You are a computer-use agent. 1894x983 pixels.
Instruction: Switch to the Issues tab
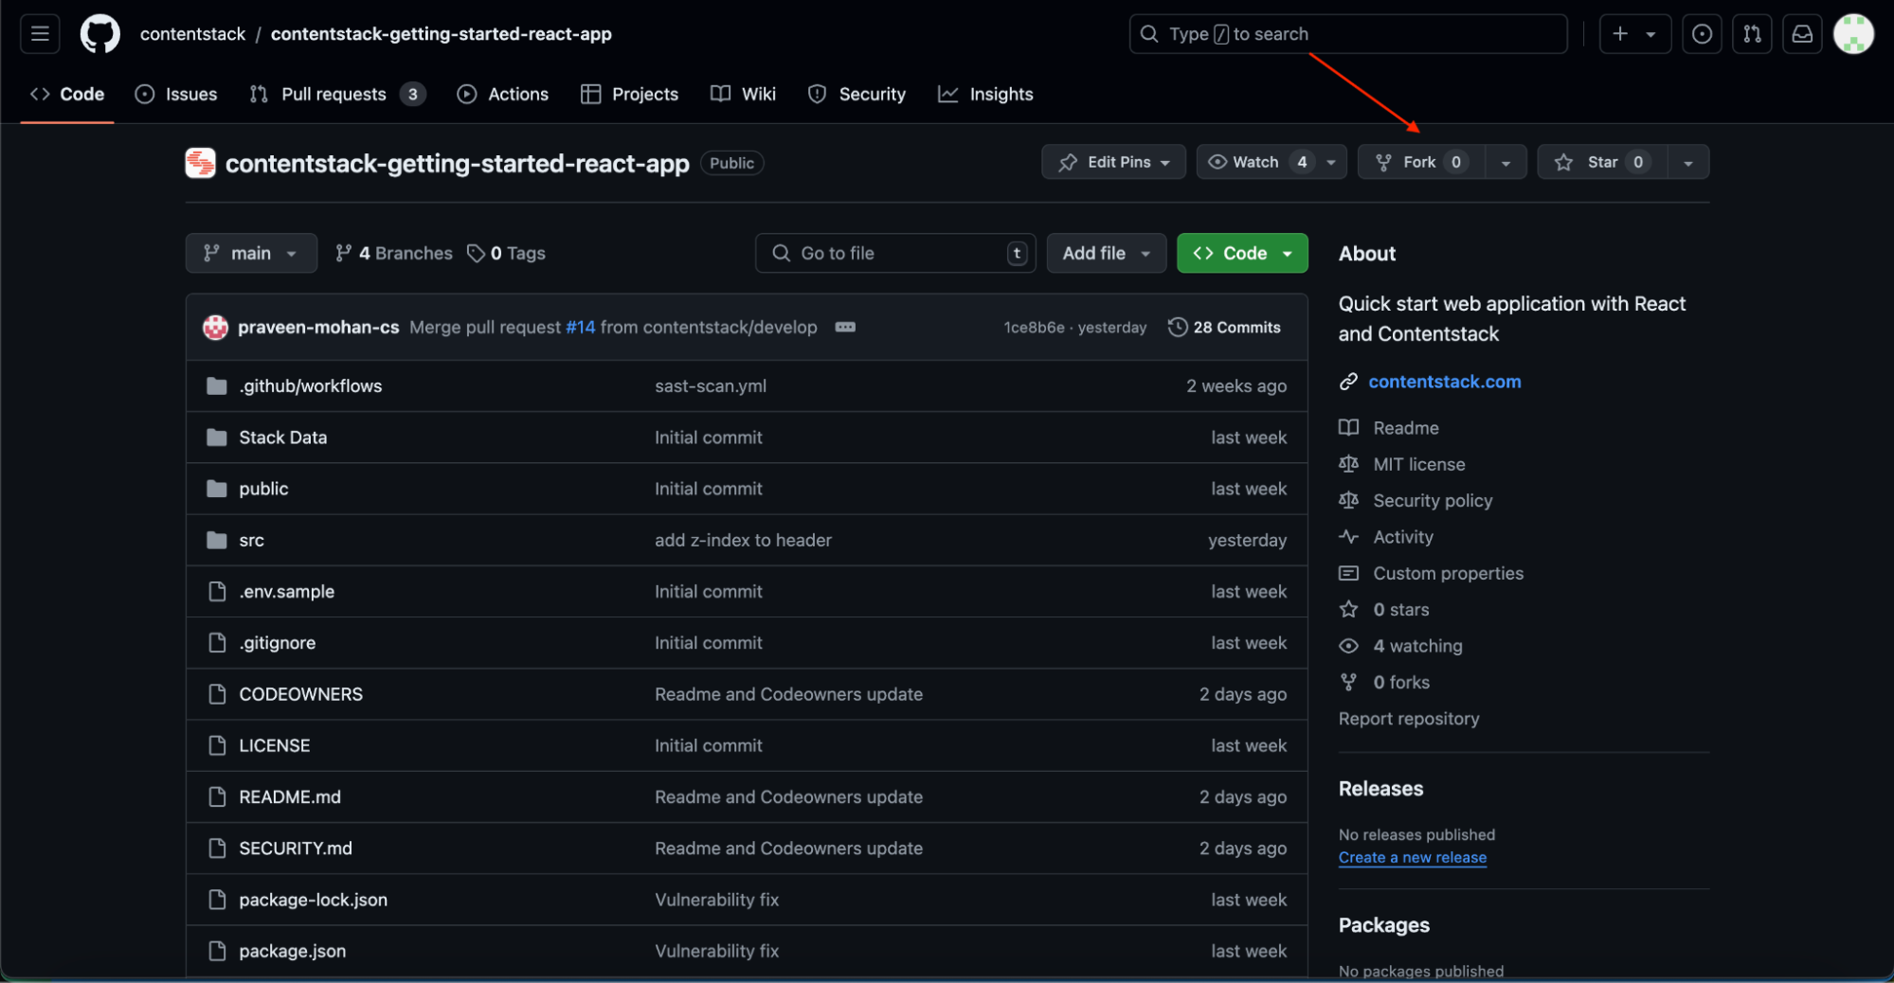click(176, 94)
